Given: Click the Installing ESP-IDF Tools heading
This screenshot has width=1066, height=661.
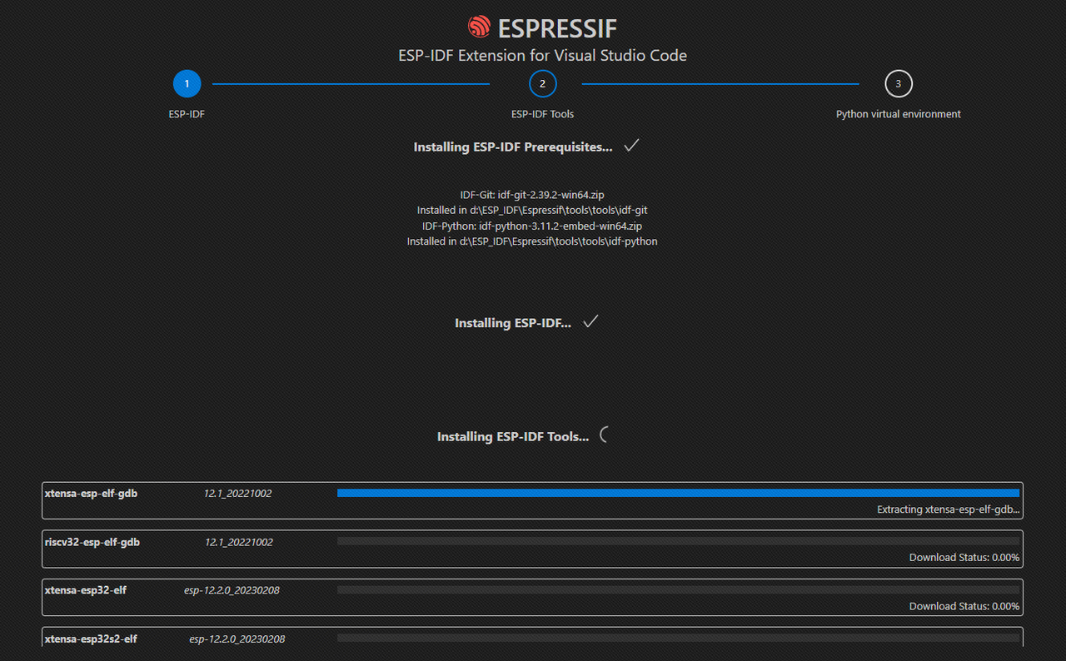Looking at the screenshot, I should pyautogui.click(x=513, y=436).
